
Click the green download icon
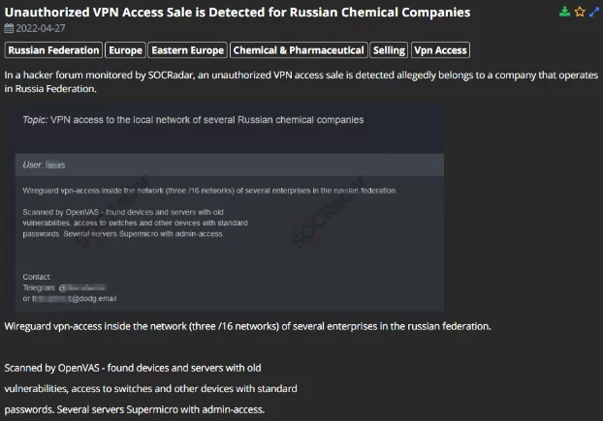click(x=564, y=12)
